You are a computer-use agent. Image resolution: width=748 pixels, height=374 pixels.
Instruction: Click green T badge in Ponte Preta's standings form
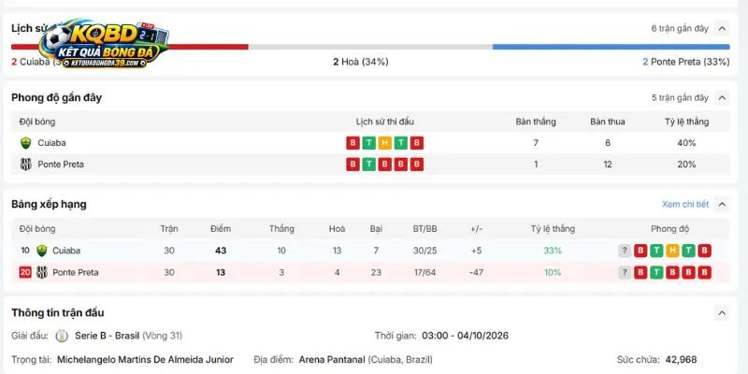(x=656, y=272)
